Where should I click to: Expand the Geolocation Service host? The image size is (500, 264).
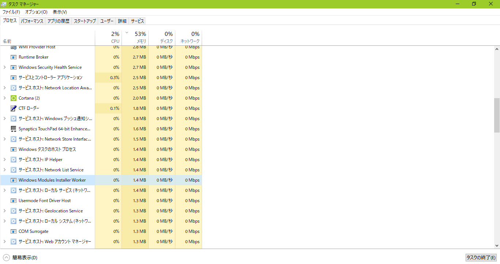4,211
